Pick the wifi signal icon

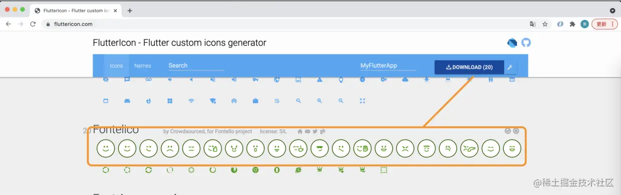click(x=191, y=100)
